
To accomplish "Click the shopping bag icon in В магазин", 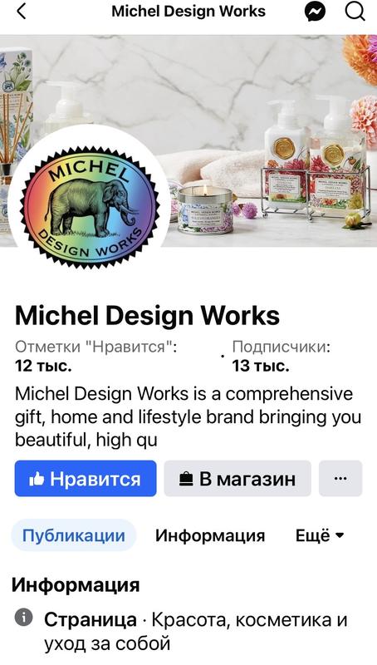I will tap(186, 480).
